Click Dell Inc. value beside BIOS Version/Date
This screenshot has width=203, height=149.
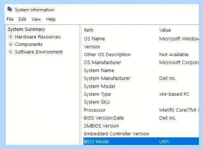click(x=168, y=118)
